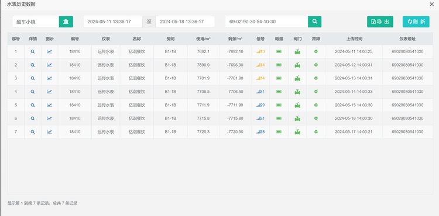The image size is (439, 216).
Task: Click the building icon next to 酷车小镇
Action: tap(66, 22)
